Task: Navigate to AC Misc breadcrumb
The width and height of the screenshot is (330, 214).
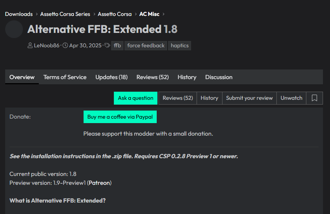Action: pos(149,14)
